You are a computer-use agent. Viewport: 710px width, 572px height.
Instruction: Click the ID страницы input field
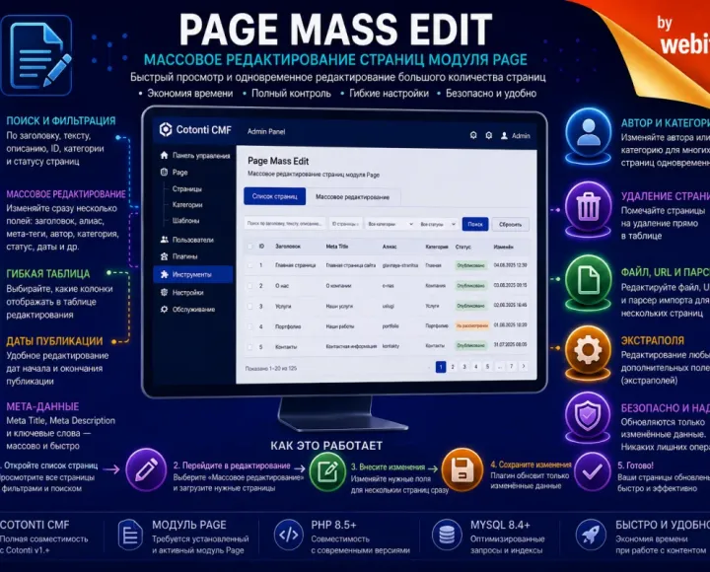coord(345,224)
